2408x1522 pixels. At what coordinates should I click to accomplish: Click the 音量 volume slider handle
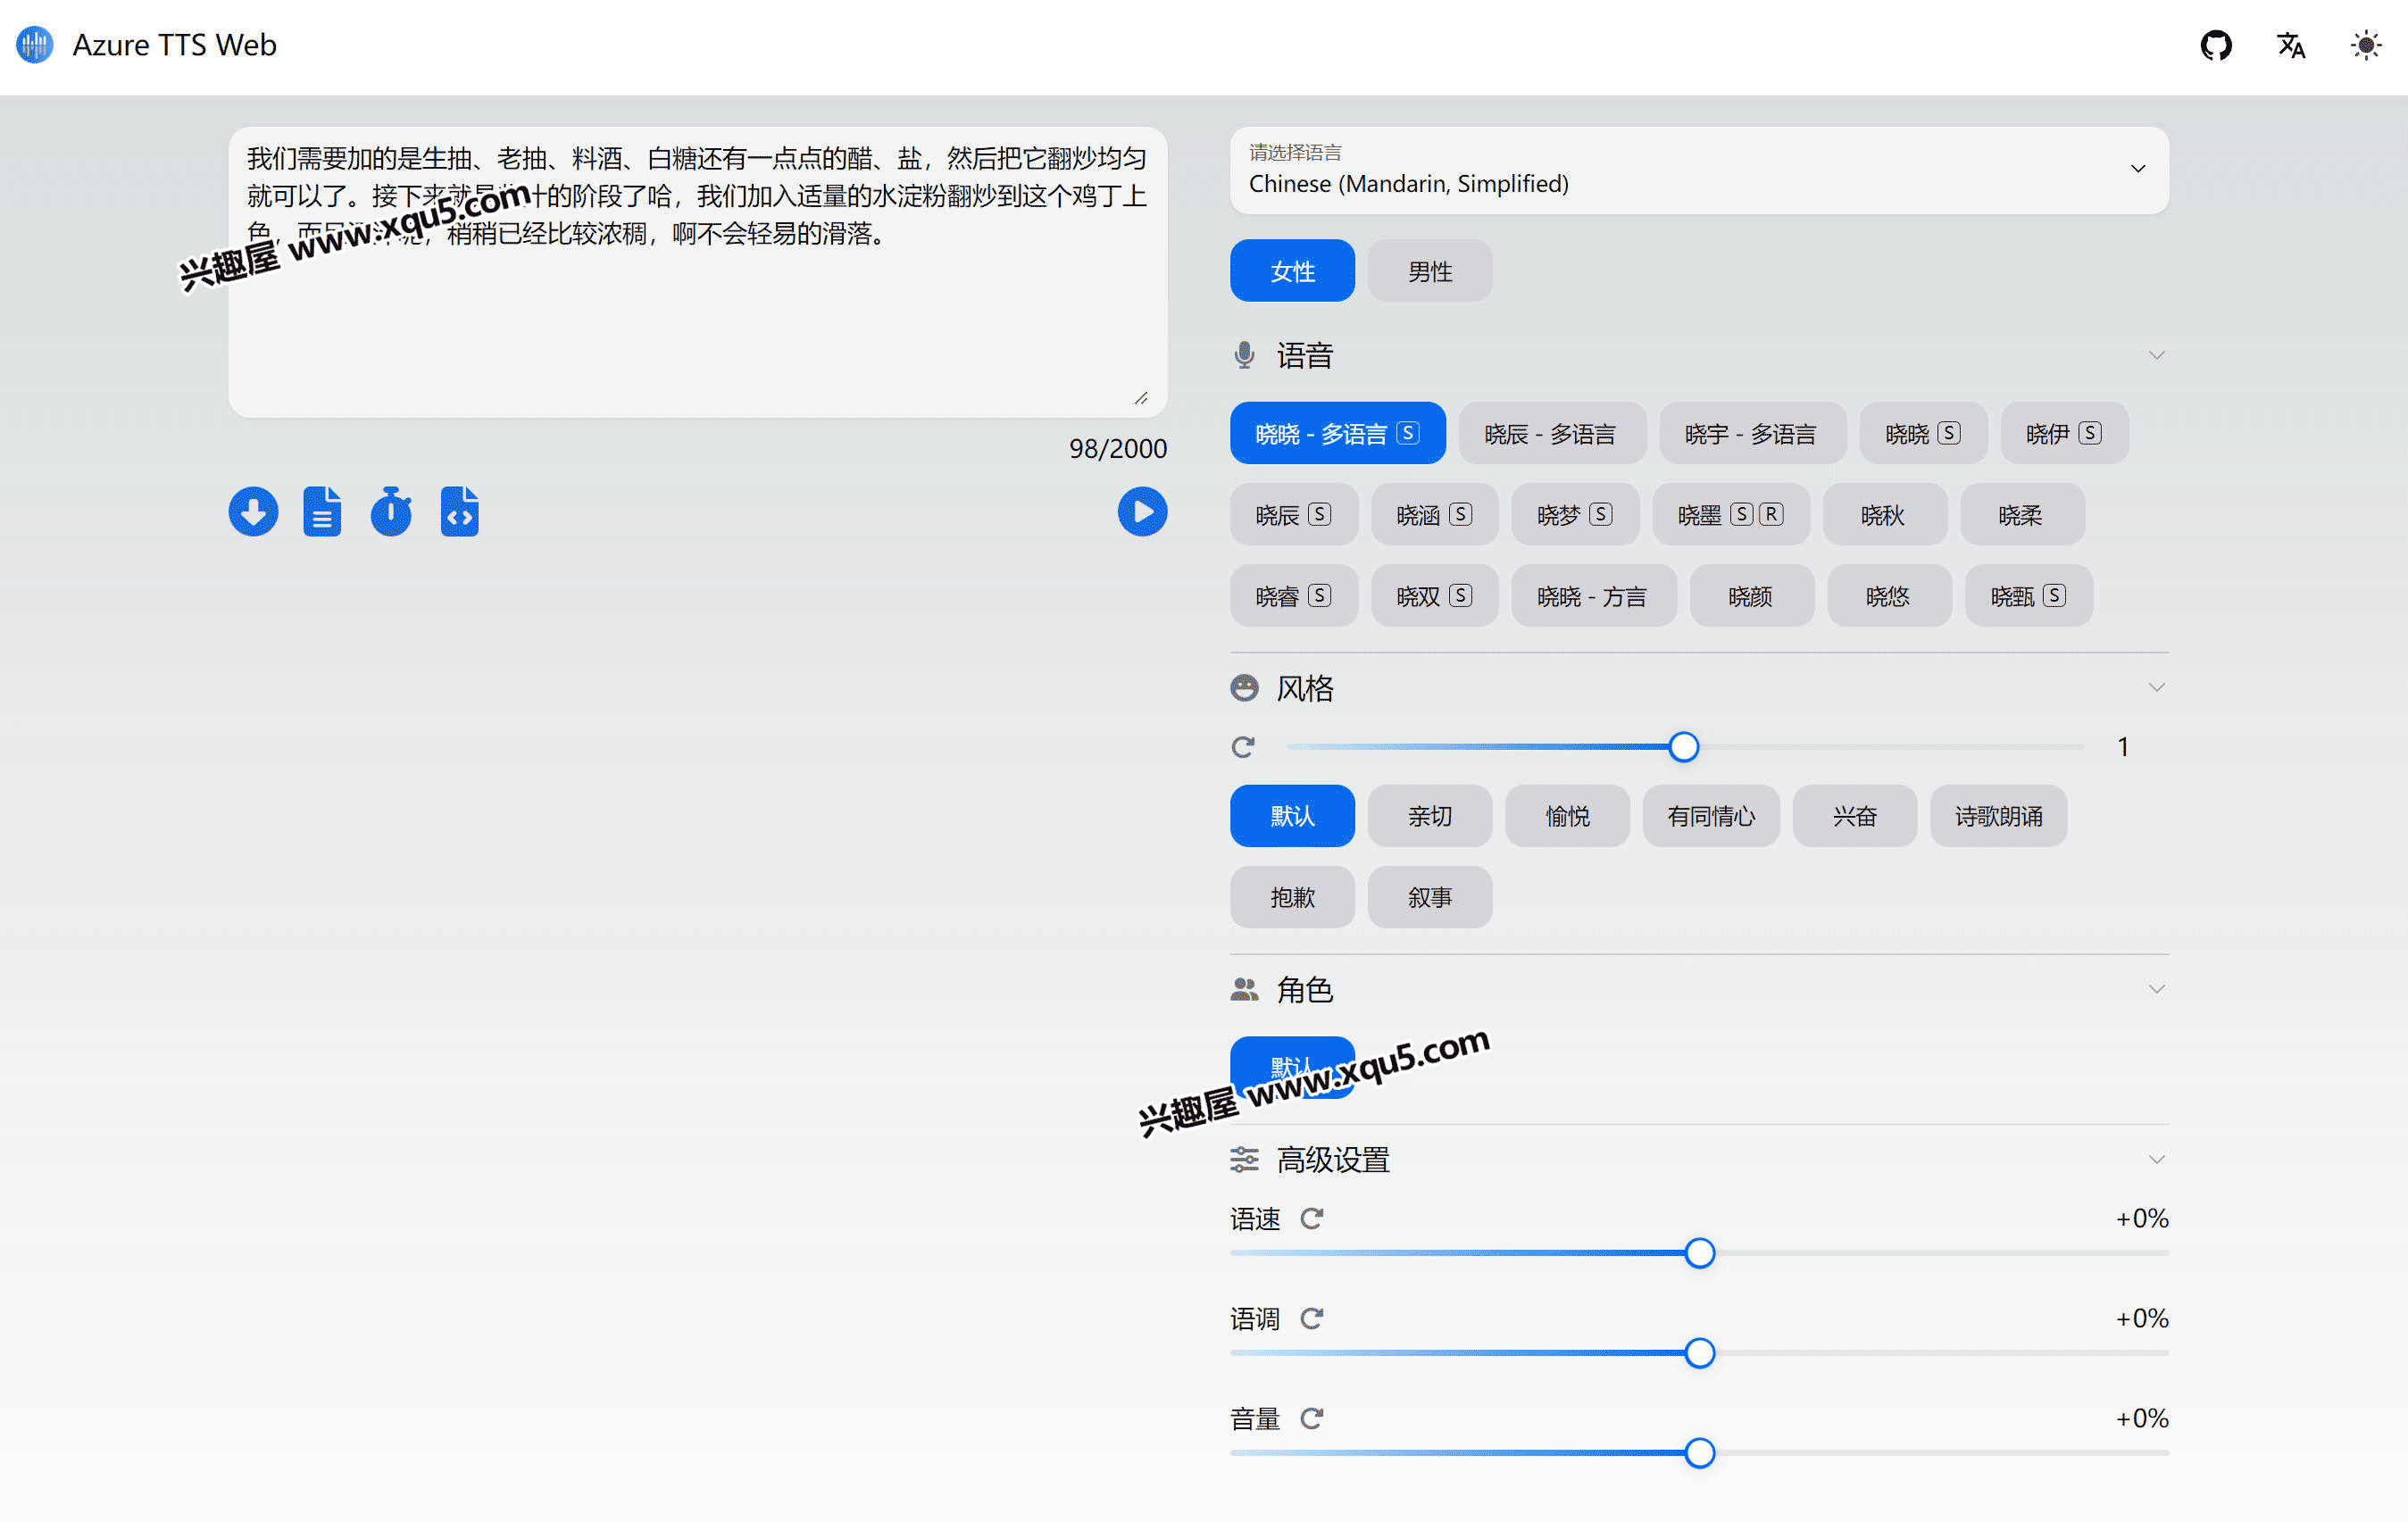point(1699,1453)
